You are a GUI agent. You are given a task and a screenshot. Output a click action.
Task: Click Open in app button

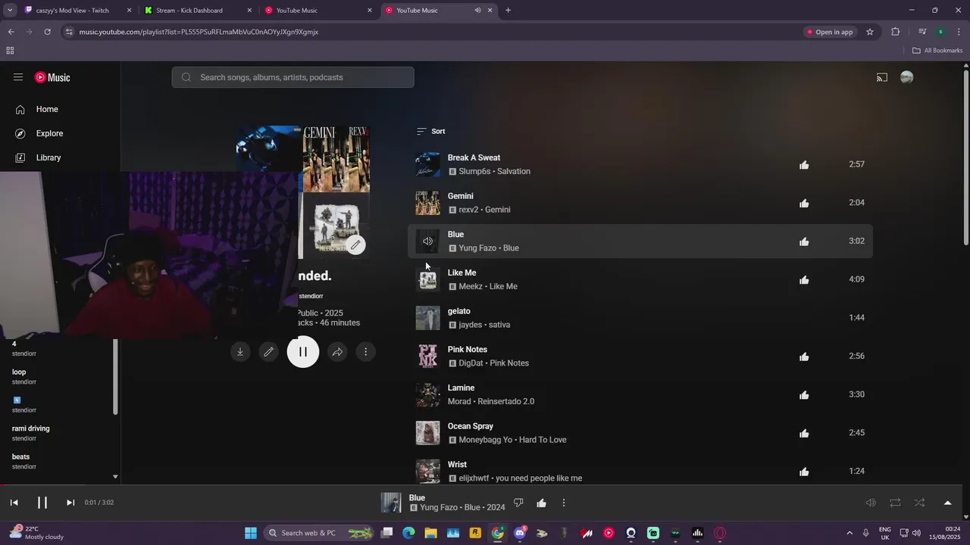click(830, 32)
